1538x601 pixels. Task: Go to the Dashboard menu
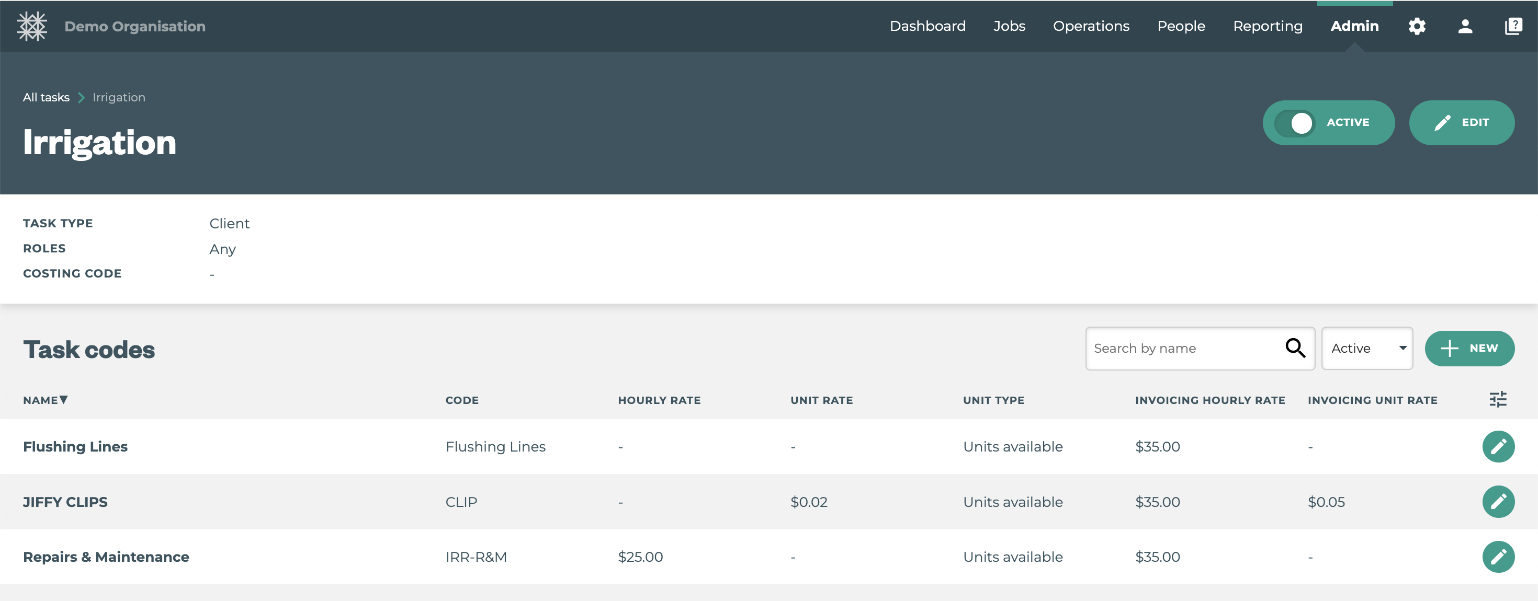(x=927, y=26)
